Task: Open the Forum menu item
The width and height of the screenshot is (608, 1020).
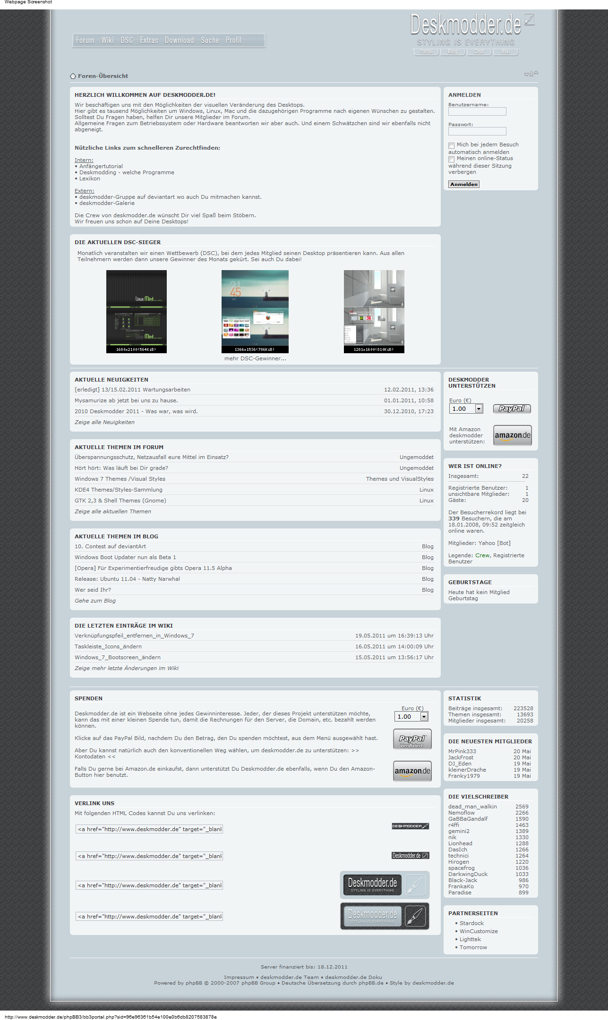Action: (x=85, y=40)
